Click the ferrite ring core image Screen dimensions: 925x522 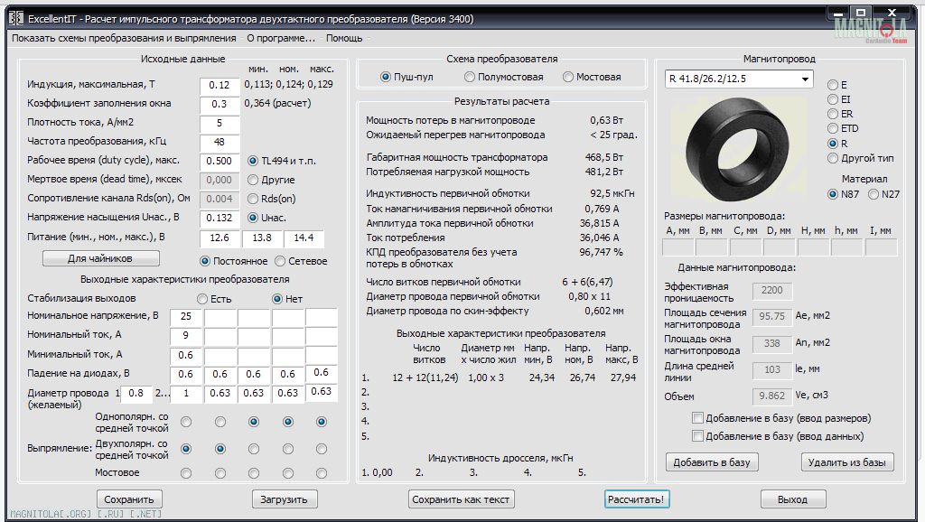(x=737, y=151)
